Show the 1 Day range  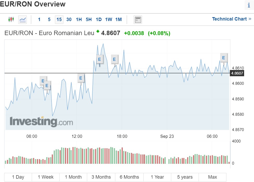coord(18,177)
